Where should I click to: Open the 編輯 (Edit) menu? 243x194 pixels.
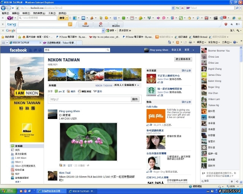point(16,13)
